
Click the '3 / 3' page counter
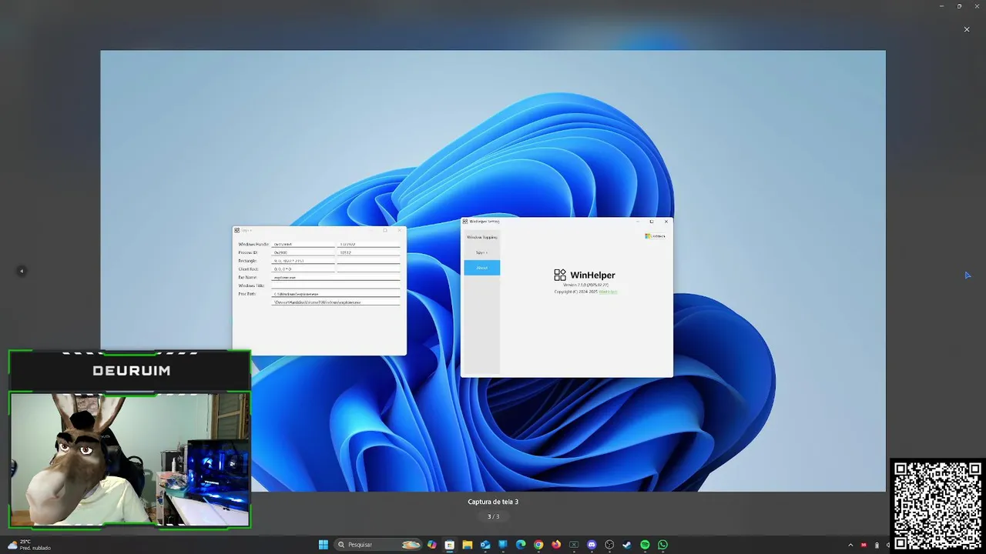click(493, 516)
